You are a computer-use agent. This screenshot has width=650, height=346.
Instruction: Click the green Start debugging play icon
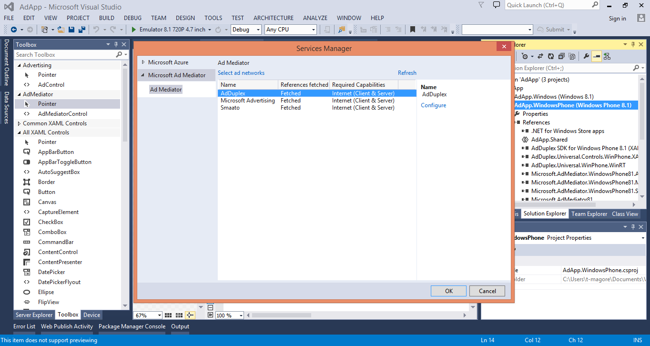tap(134, 30)
